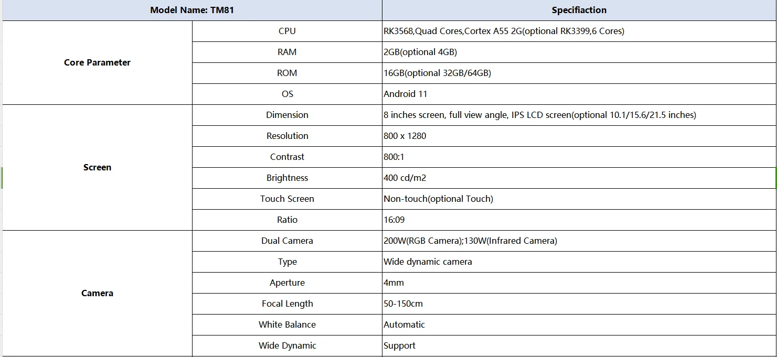Click the ROM label cell
777x357 pixels.
tap(287, 73)
